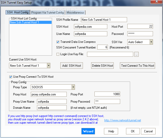Confirm with the OK button
Viewport: 163px width, 138px height.
pyautogui.click(x=133, y=131)
